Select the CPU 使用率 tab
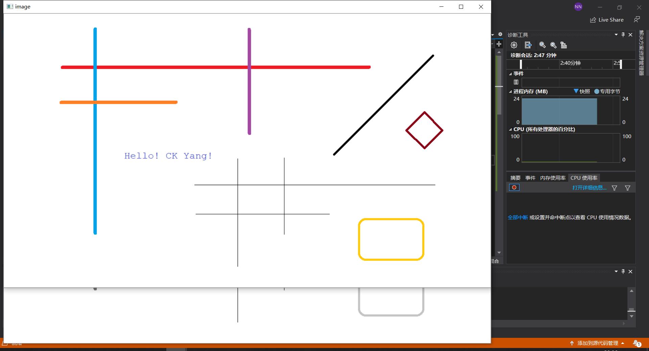The image size is (649, 351). coord(584,178)
